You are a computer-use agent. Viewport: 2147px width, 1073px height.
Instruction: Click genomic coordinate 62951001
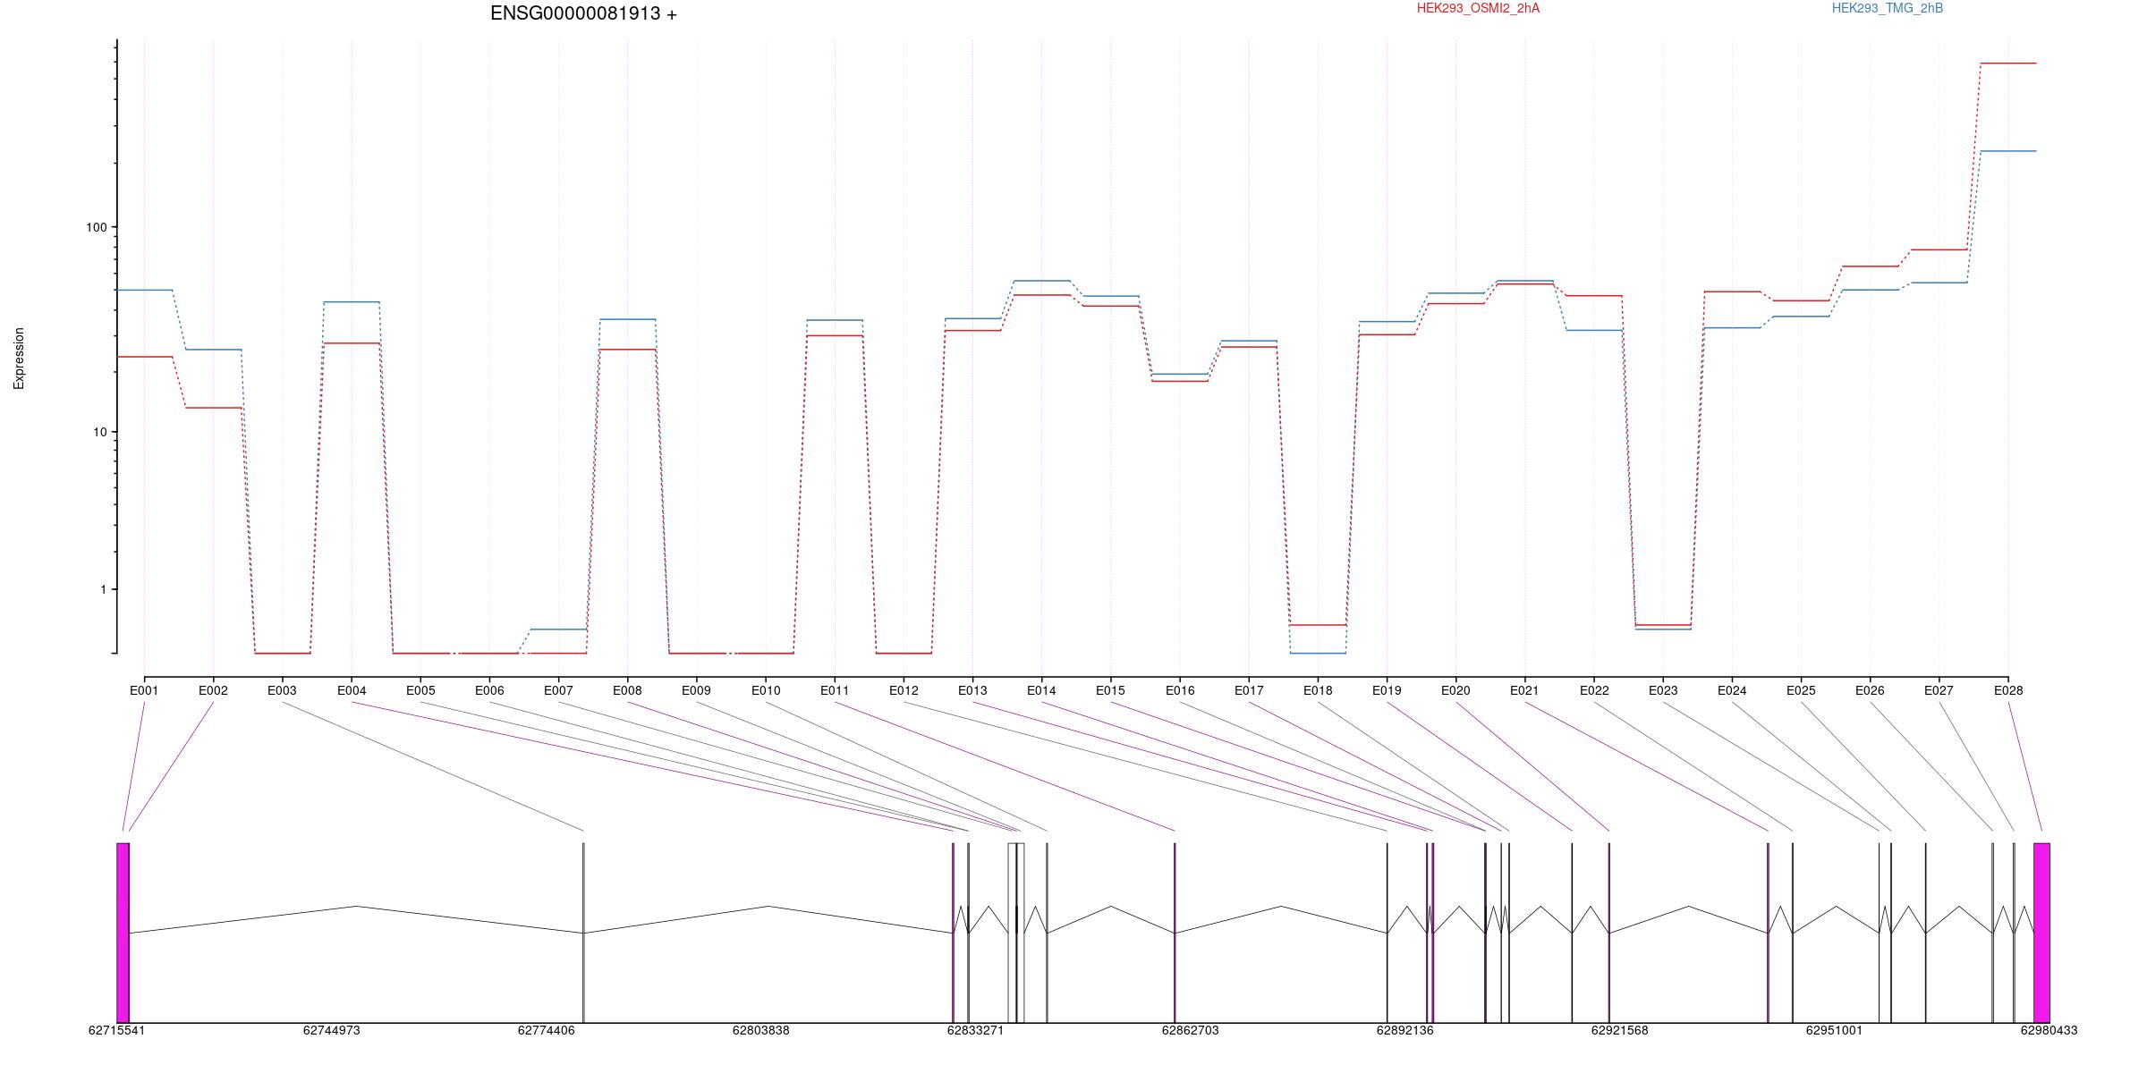(x=1834, y=1030)
